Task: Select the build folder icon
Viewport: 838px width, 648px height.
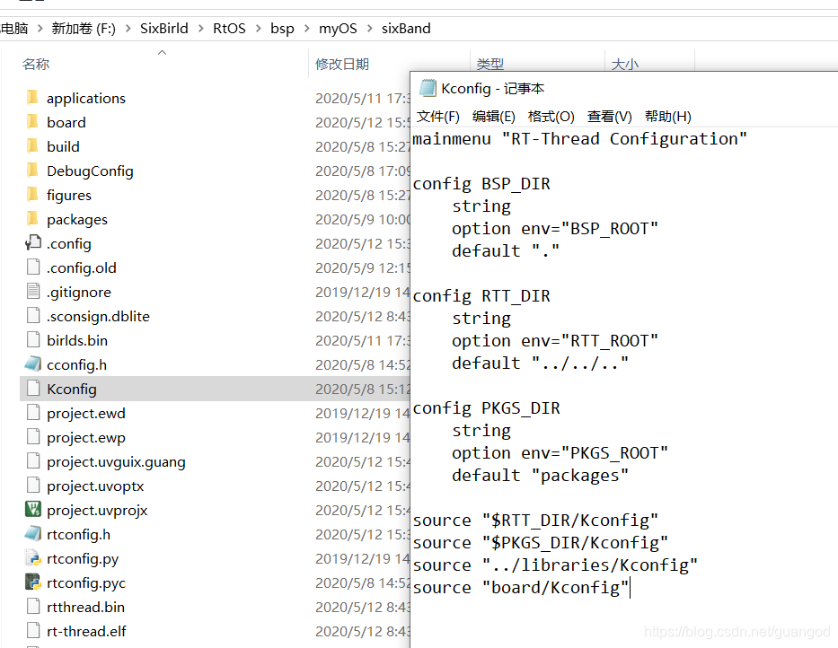Action: pos(32,146)
